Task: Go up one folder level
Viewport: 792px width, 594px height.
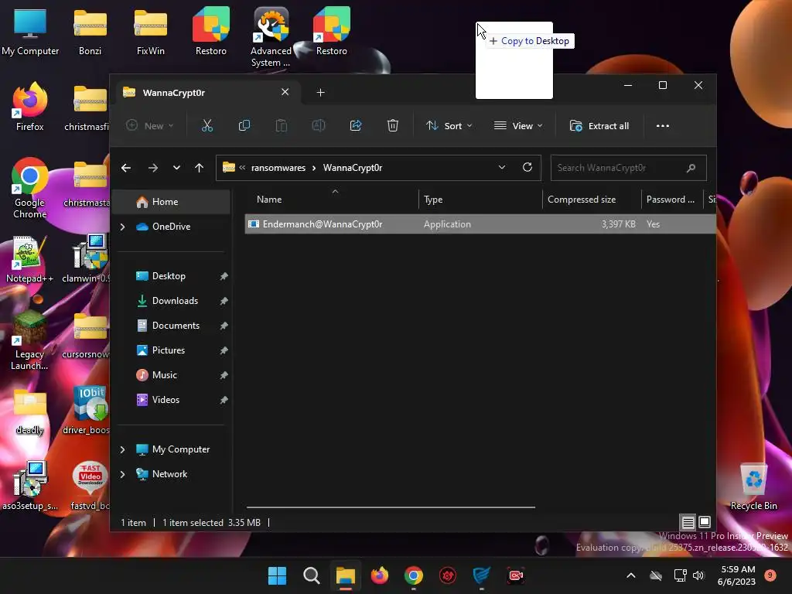Action: pyautogui.click(x=199, y=168)
